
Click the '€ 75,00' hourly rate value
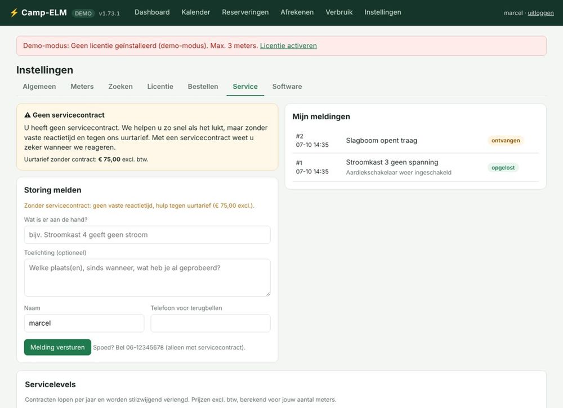coord(109,159)
